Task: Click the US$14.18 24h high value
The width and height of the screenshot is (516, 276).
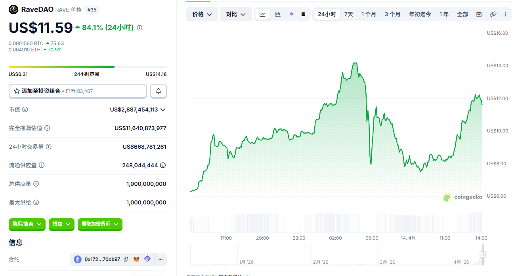Action: [156, 74]
